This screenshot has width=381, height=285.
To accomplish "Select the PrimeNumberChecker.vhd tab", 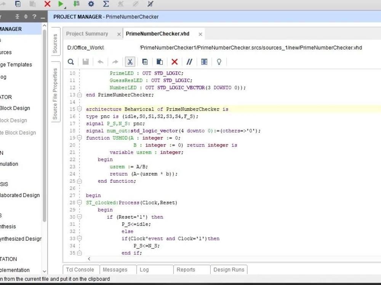I will [x=157, y=34].
